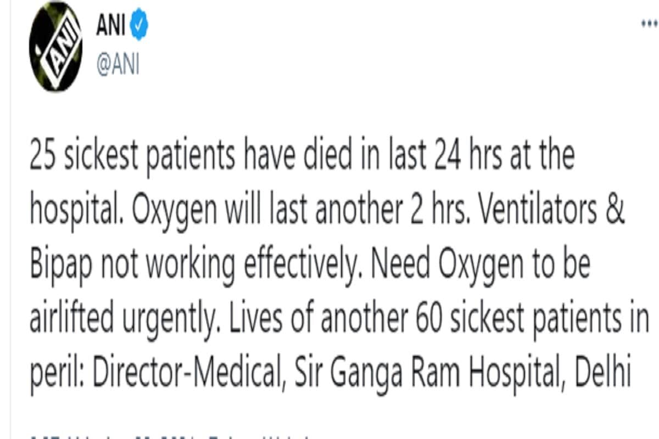Image resolution: width=659 pixels, height=439 pixels.
Task: Click the number "25" starting the tweet
Action: [44, 156]
